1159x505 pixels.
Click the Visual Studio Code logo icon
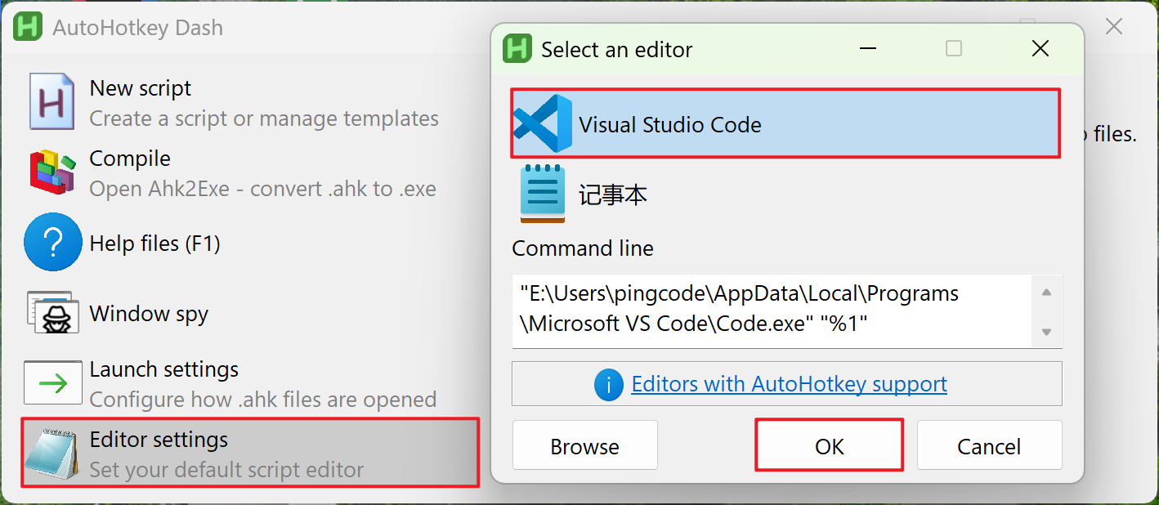click(543, 123)
